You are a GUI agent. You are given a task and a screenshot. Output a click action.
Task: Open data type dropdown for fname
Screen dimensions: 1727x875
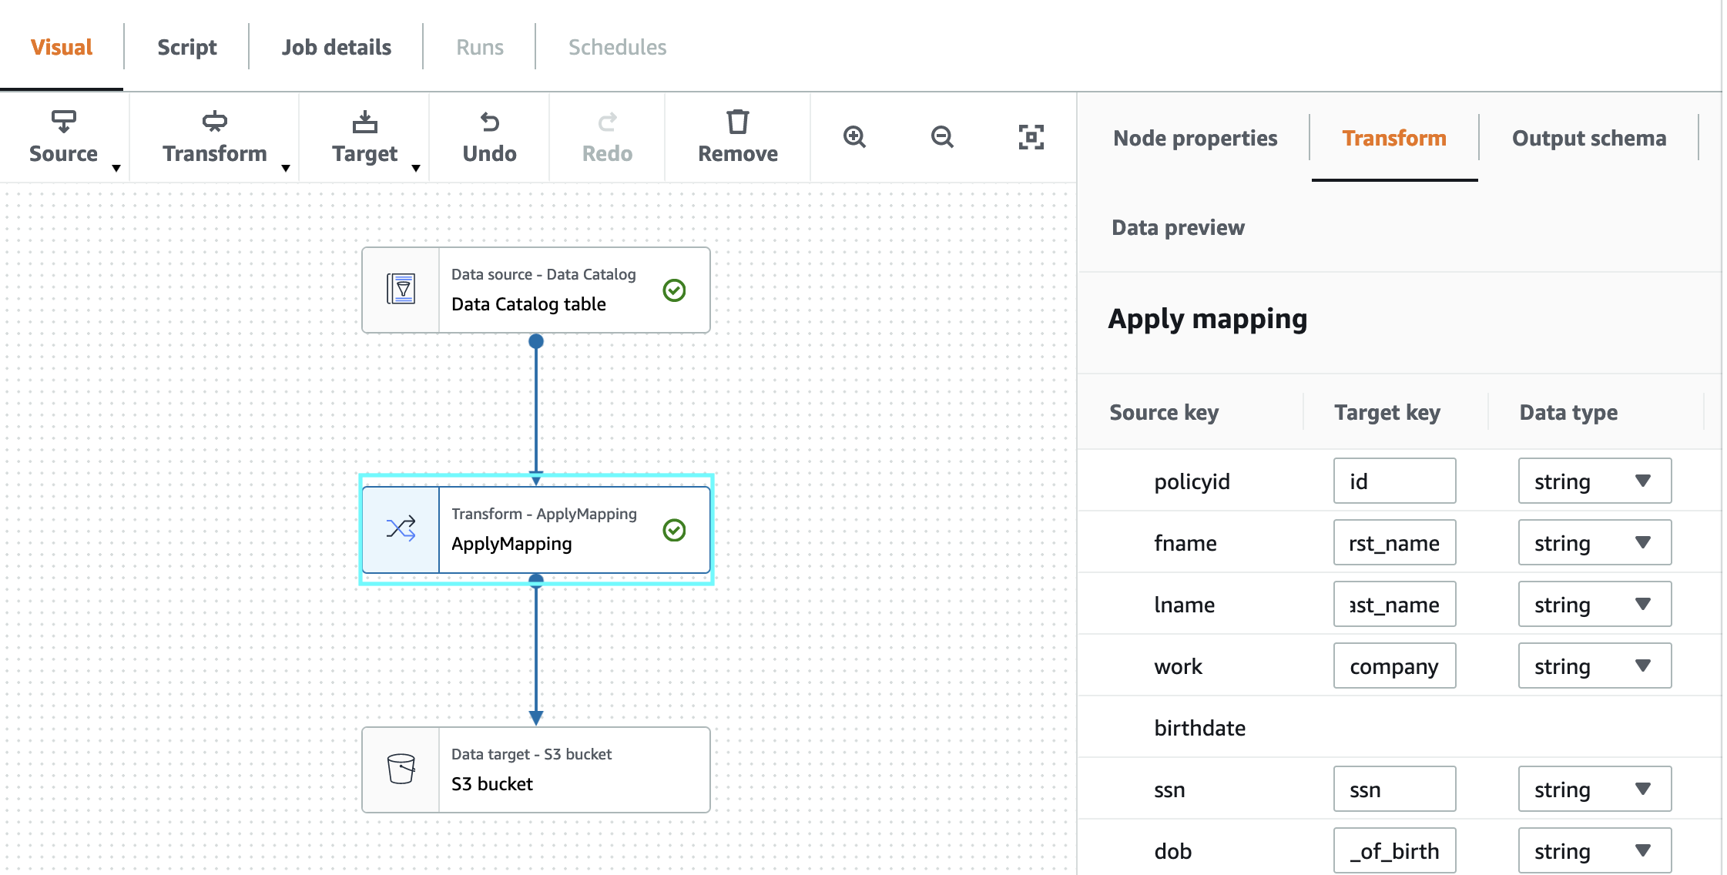1595,542
